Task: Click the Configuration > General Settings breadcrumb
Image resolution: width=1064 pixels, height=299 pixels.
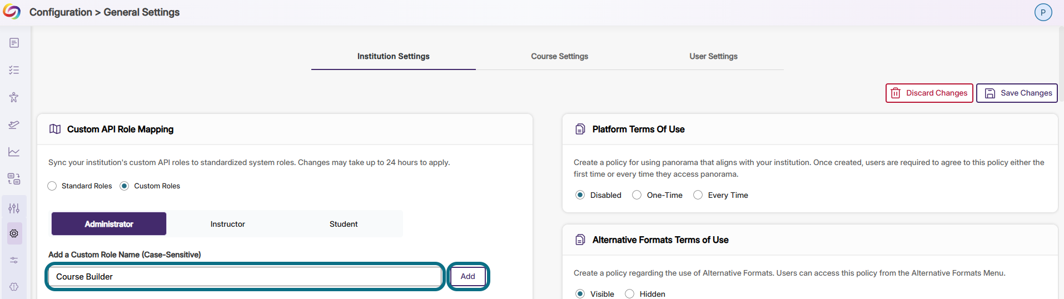Action: click(105, 12)
